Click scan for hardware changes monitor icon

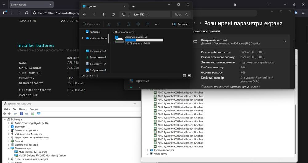click(x=39, y=114)
